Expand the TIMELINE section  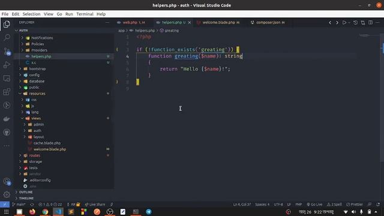click(x=26, y=198)
